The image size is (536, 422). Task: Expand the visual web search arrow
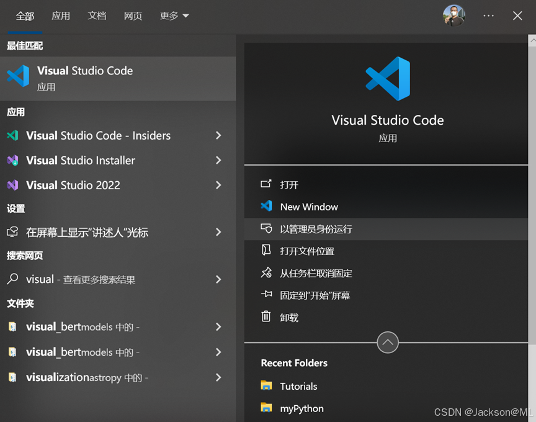(x=218, y=279)
